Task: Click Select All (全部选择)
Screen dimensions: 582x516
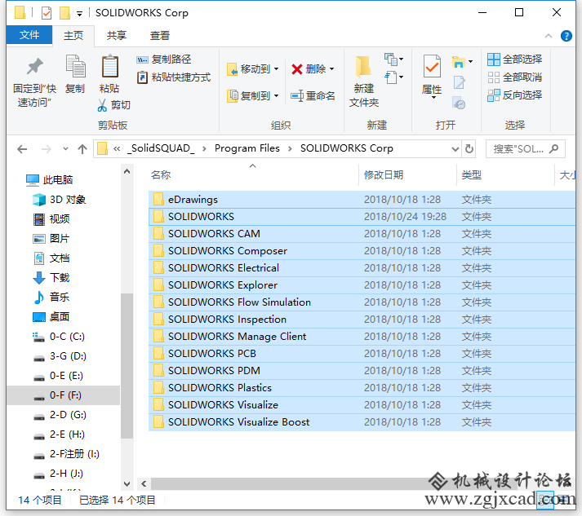Action: (515, 60)
